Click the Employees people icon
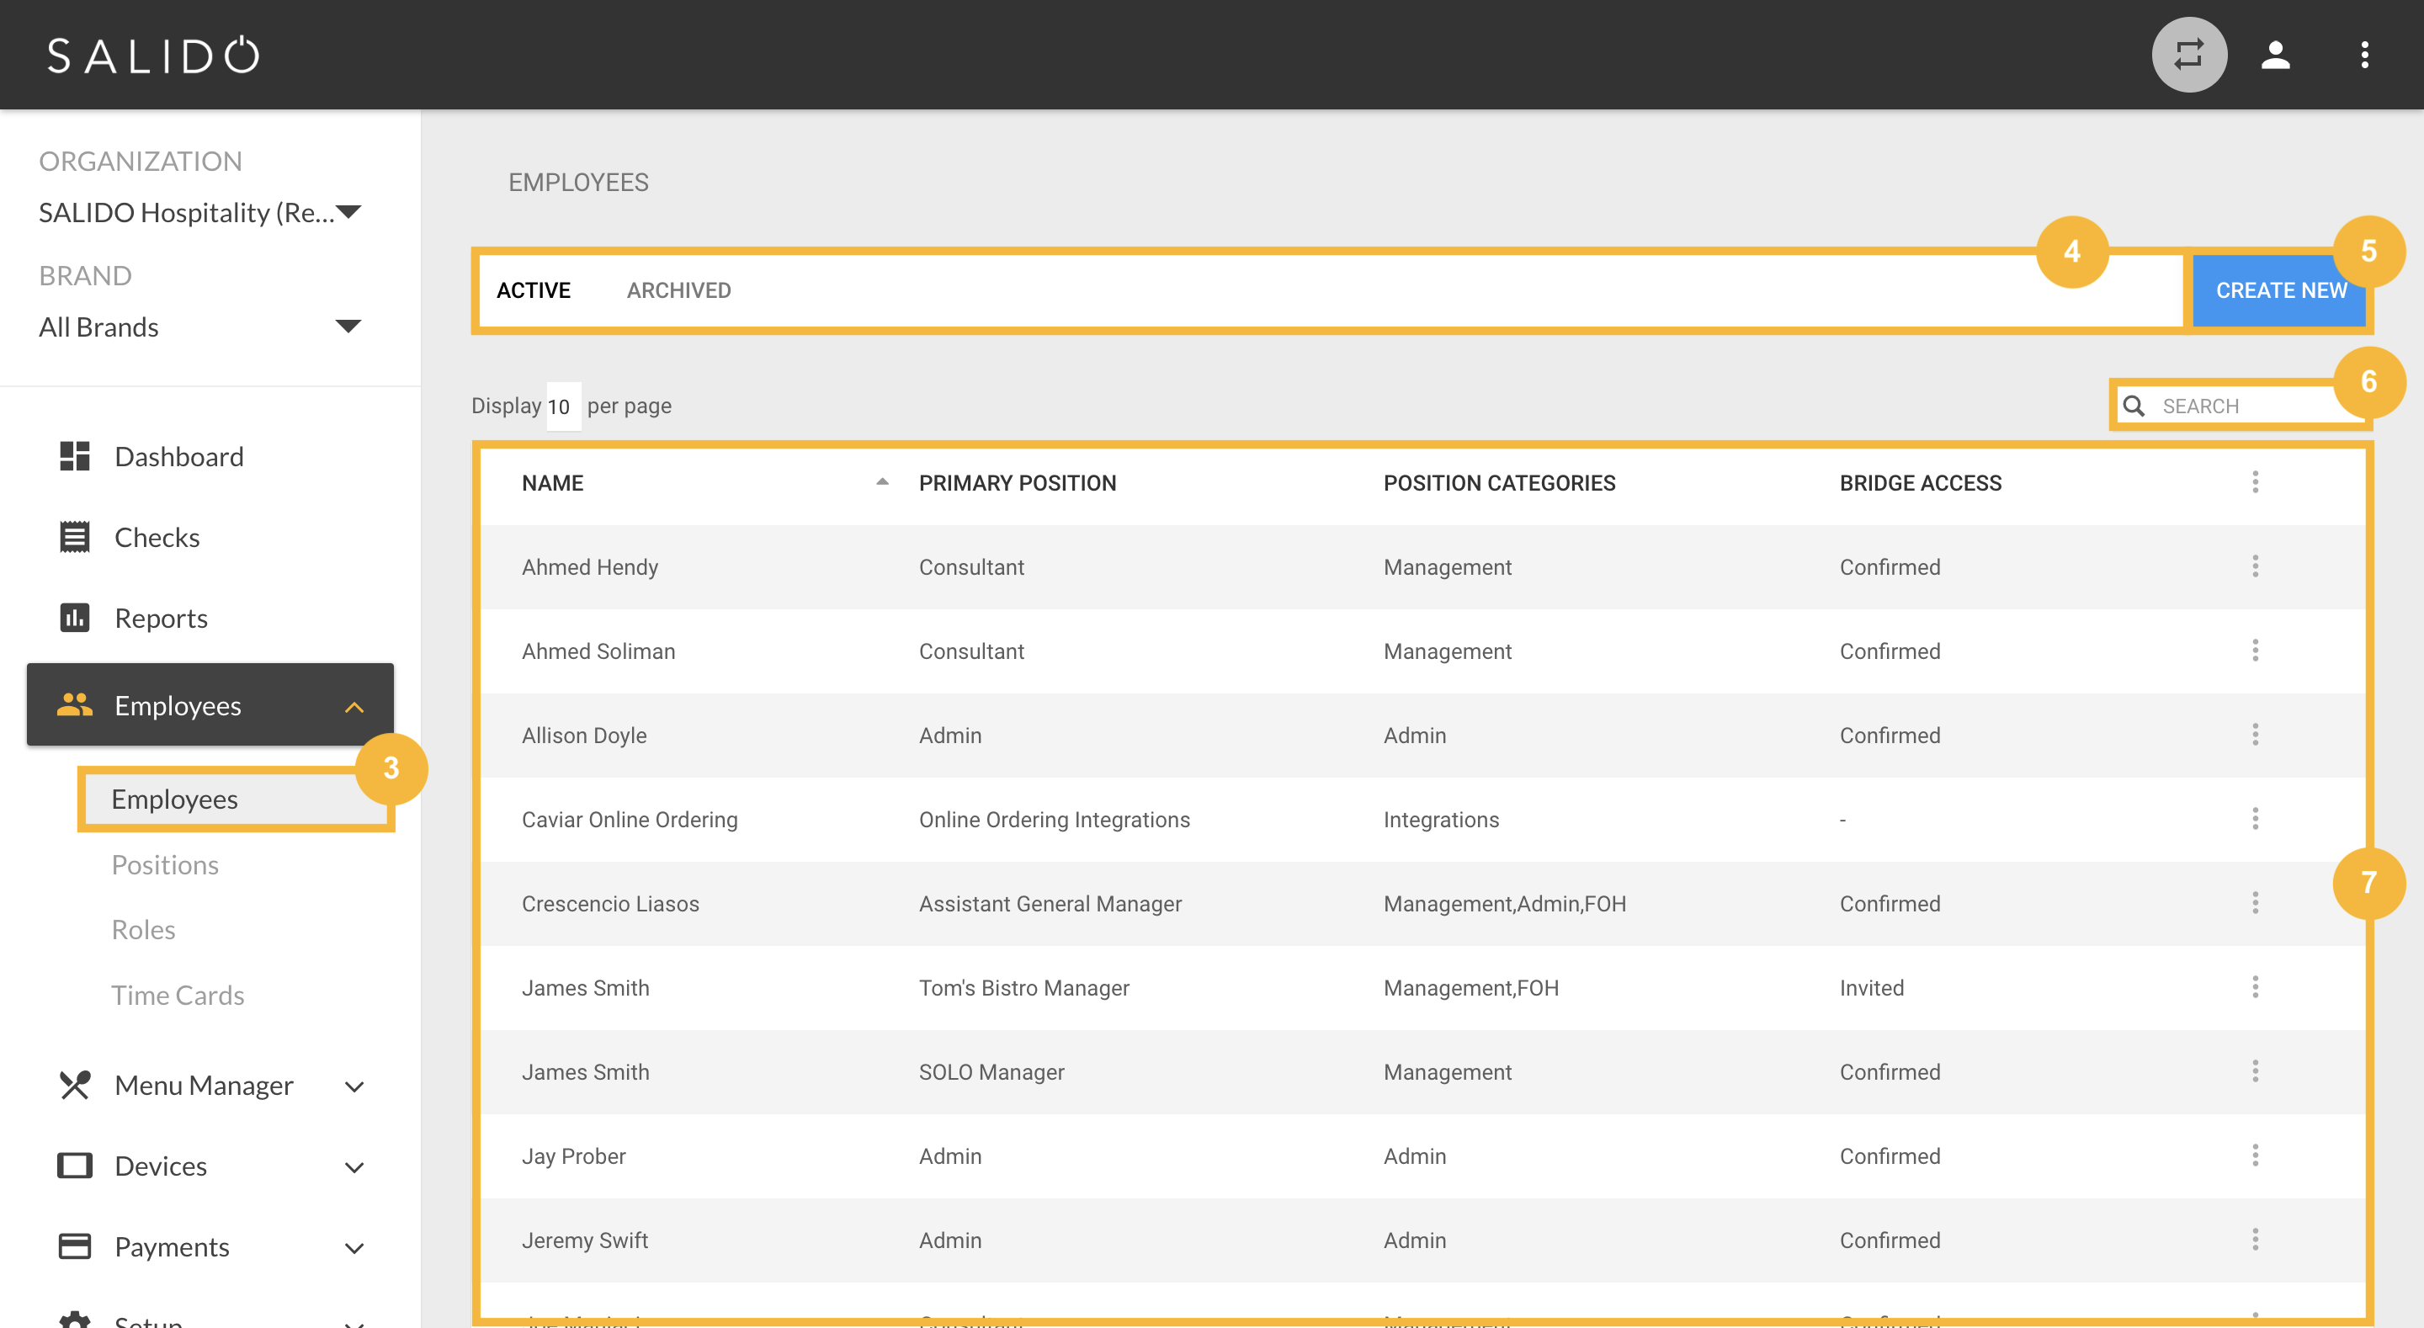 pyautogui.click(x=74, y=704)
